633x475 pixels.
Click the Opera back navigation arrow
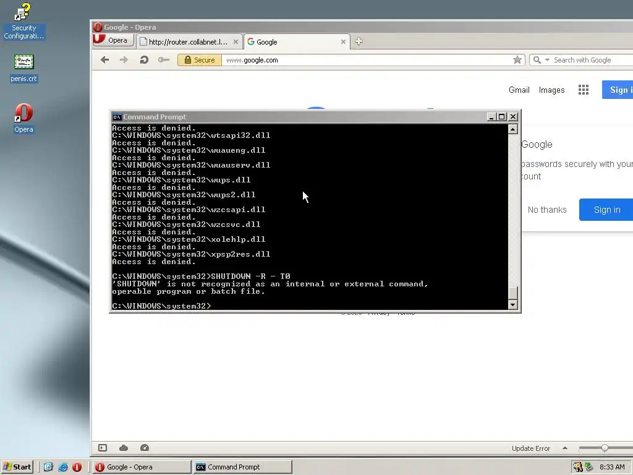click(x=104, y=60)
